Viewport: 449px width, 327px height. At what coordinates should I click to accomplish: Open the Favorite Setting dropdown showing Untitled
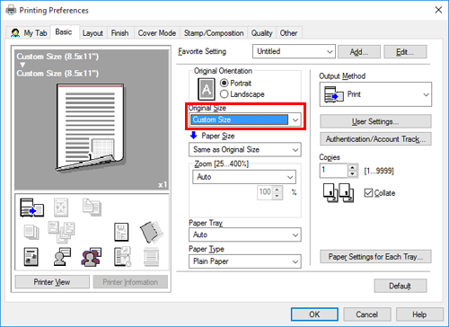294,51
